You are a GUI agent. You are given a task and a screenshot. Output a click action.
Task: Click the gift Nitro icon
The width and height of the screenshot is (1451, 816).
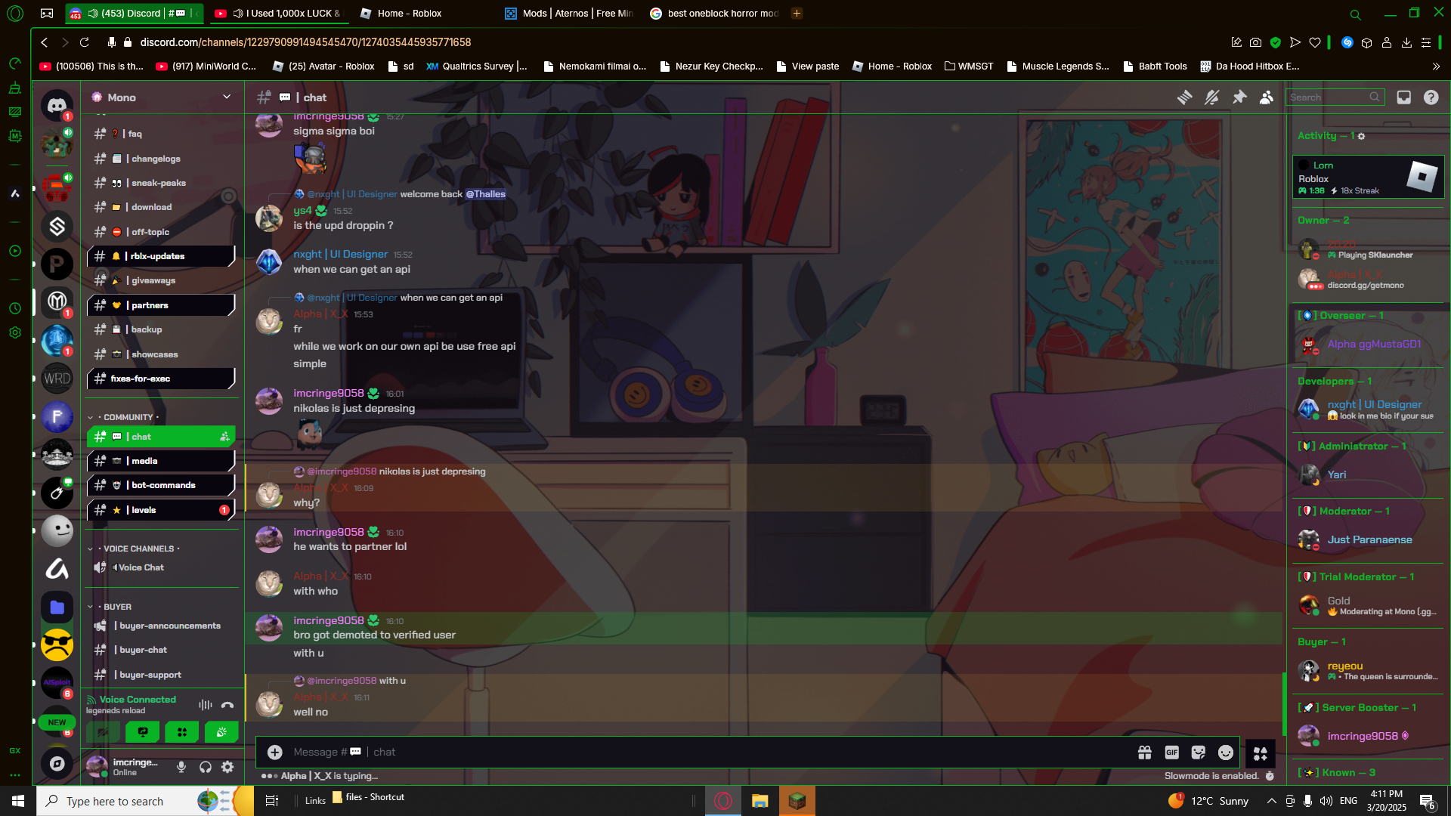(1144, 753)
